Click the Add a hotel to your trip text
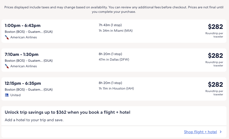229x139 pixels. [34, 120]
